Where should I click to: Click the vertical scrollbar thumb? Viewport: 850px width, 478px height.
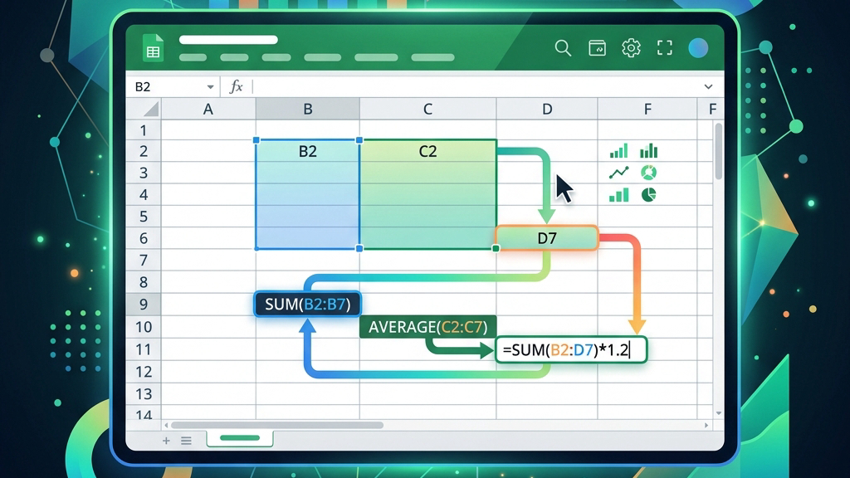(718, 151)
